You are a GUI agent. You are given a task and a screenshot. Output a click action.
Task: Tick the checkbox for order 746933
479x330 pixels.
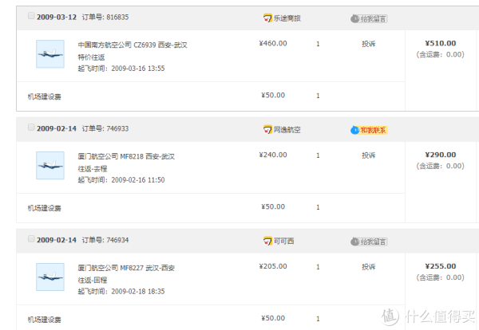(31, 128)
